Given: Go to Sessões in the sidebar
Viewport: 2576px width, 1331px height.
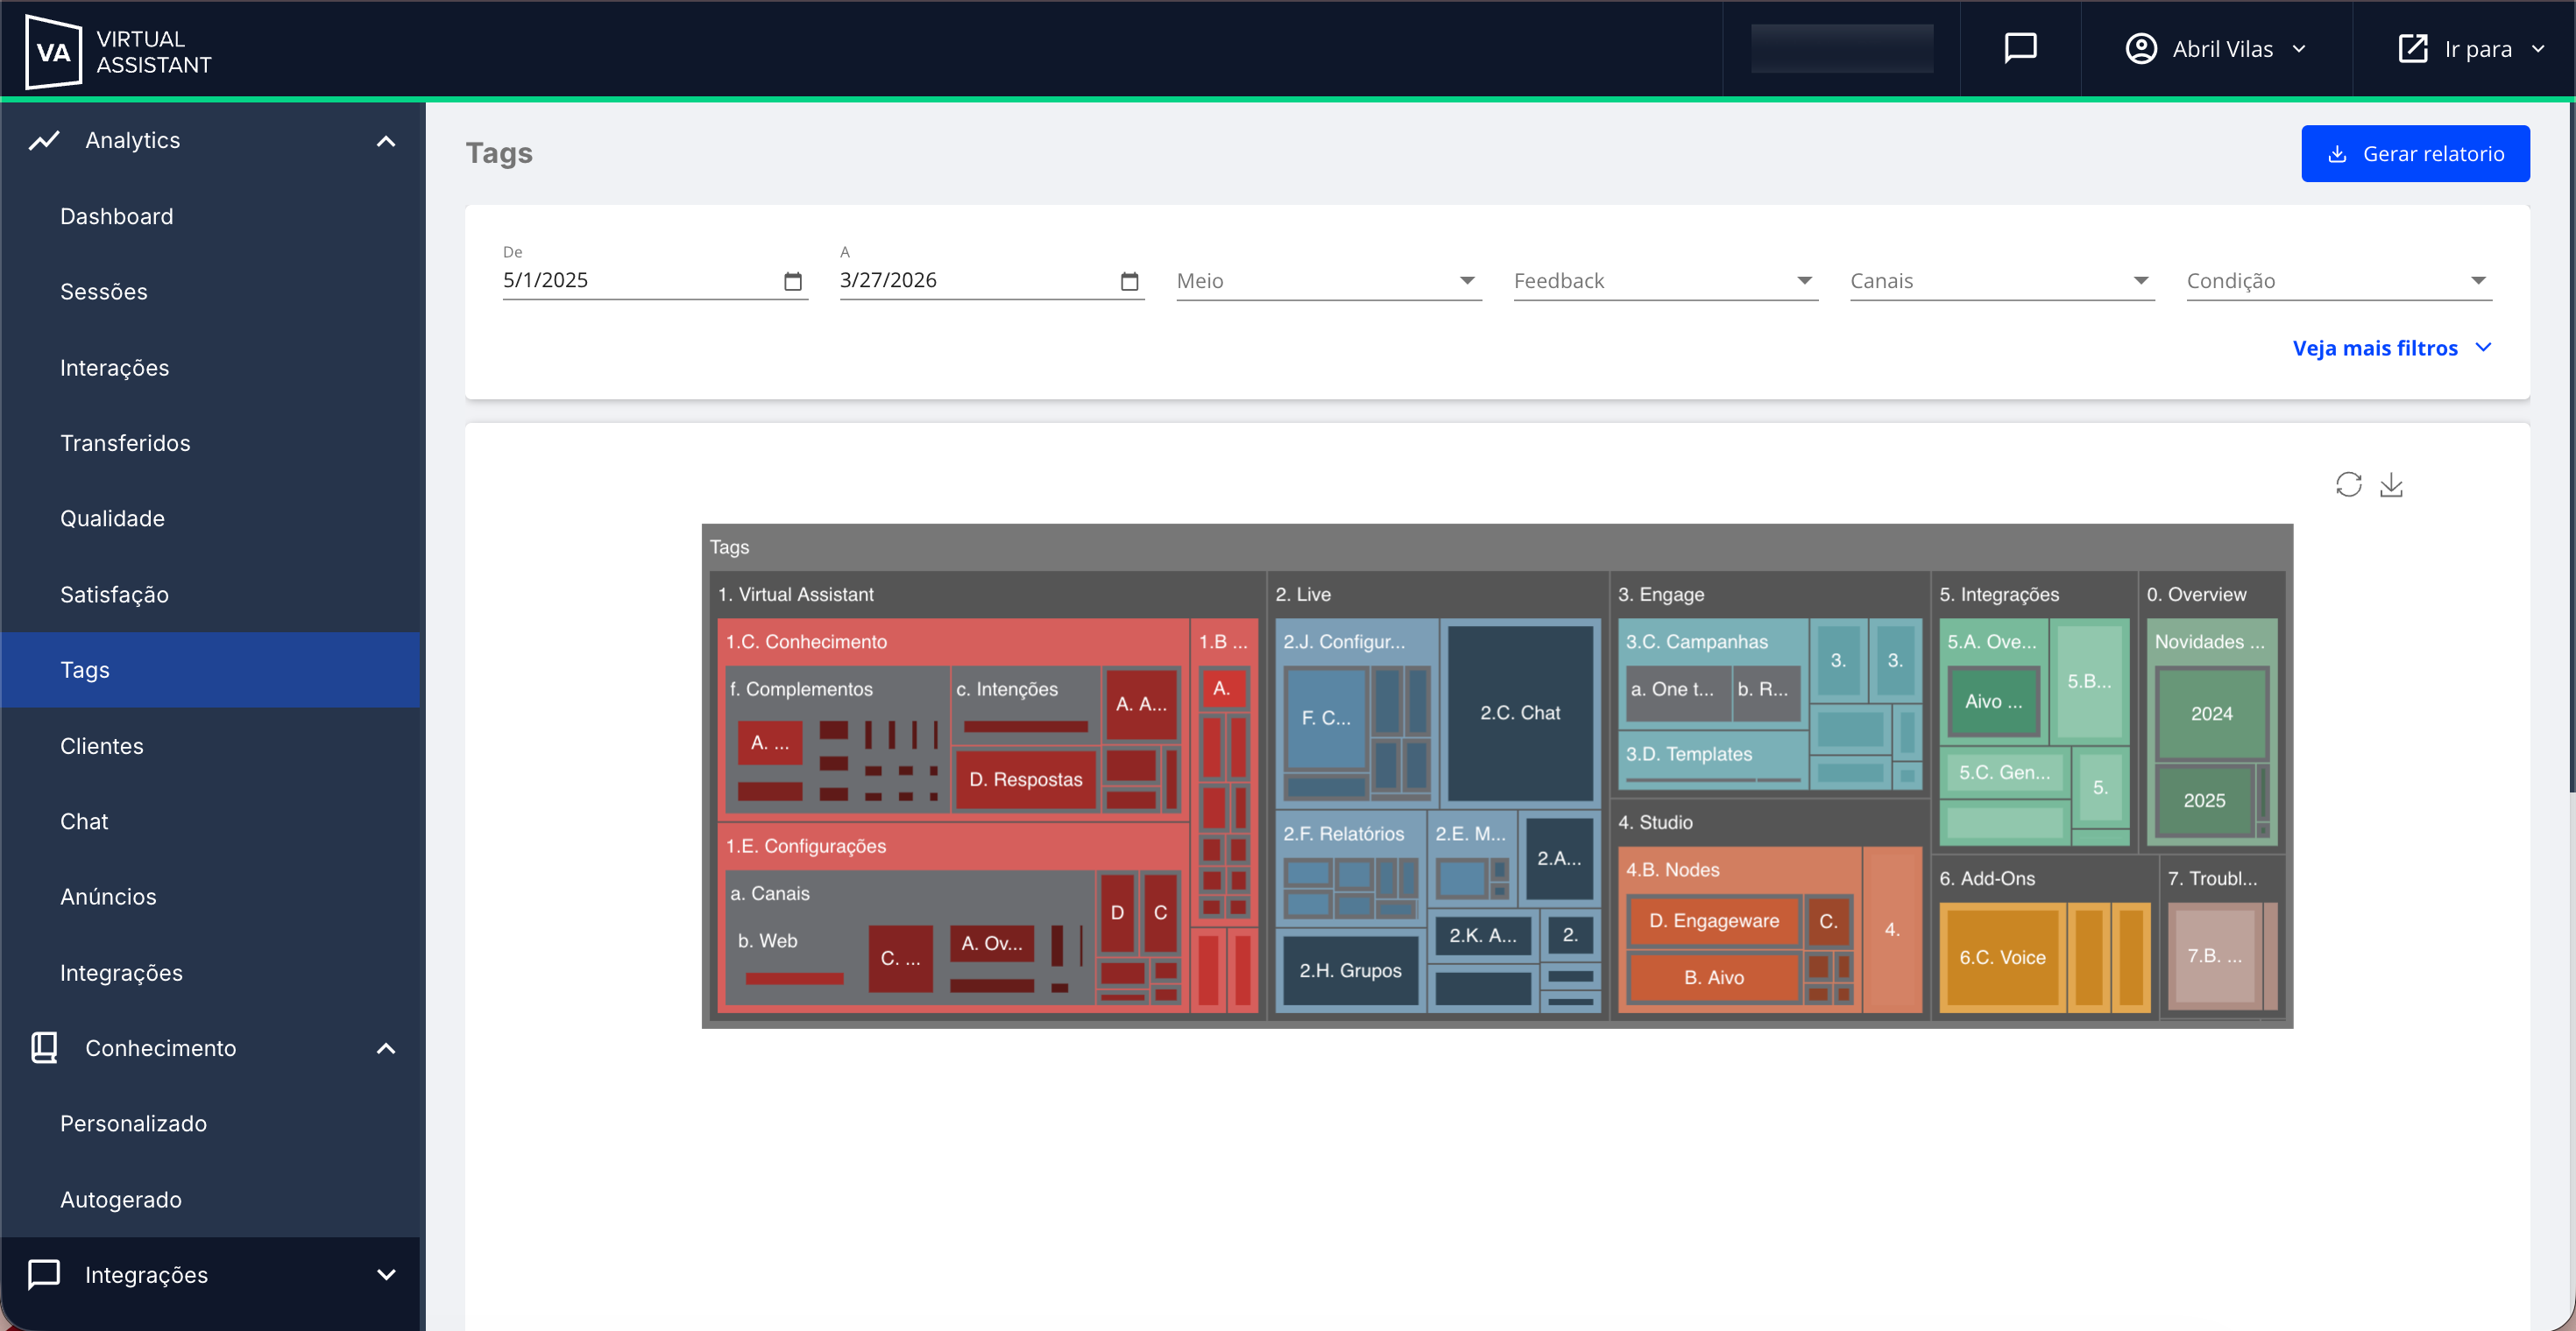Looking at the screenshot, I should tap(104, 292).
